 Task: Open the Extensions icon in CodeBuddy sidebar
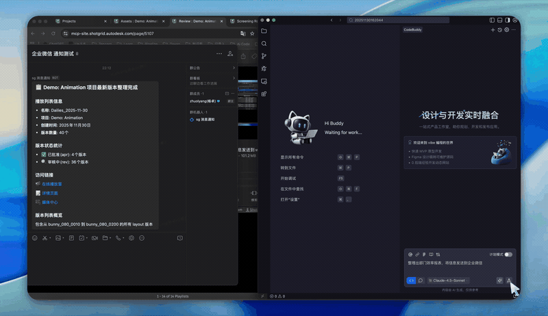264,94
